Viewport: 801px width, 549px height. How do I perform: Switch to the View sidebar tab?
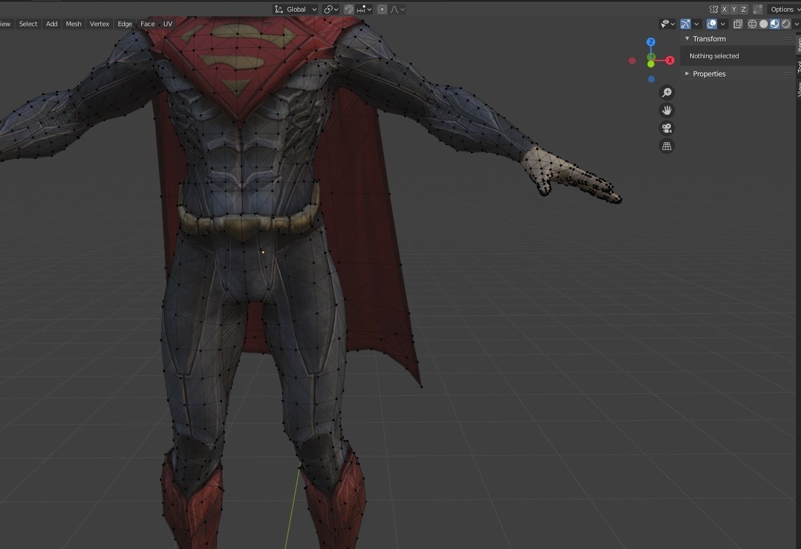[x=799, y=89]
